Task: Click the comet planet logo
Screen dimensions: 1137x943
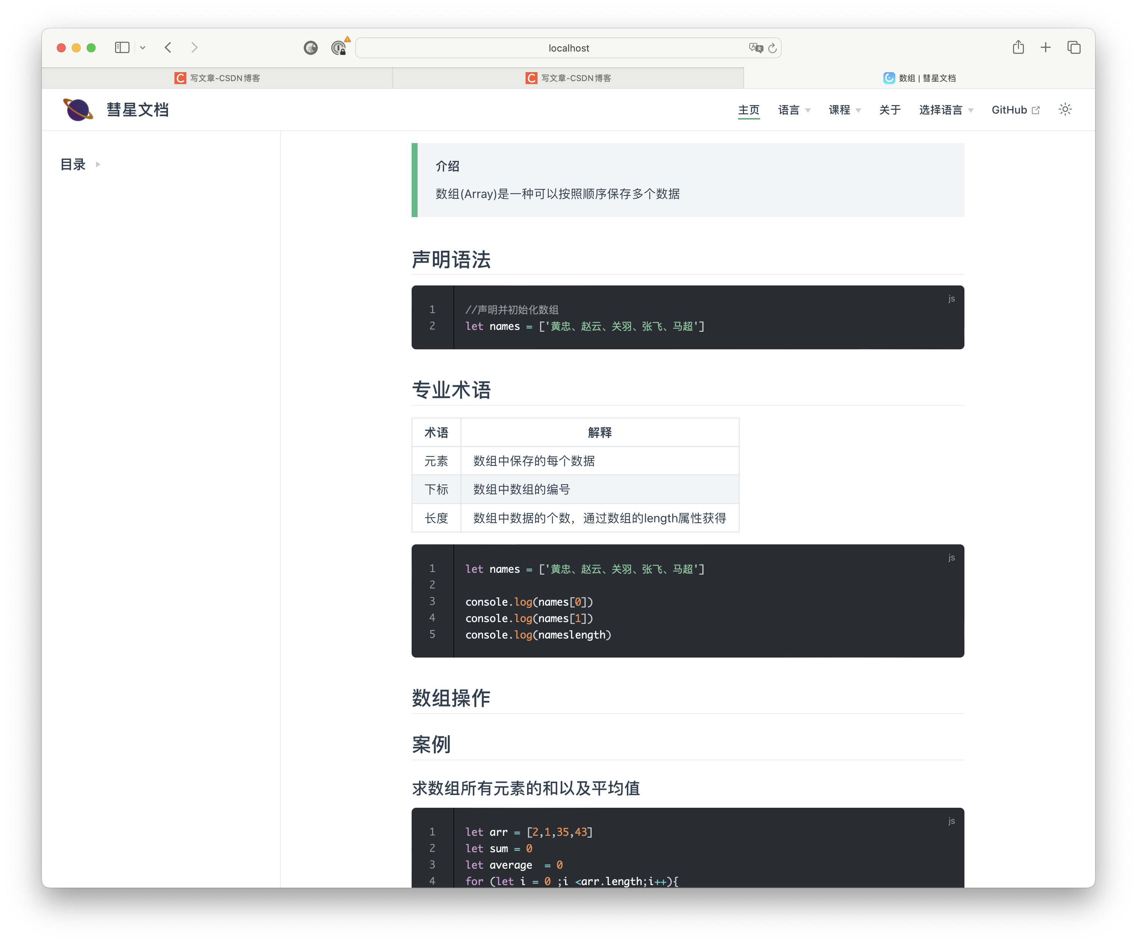Action: point(78,110)
